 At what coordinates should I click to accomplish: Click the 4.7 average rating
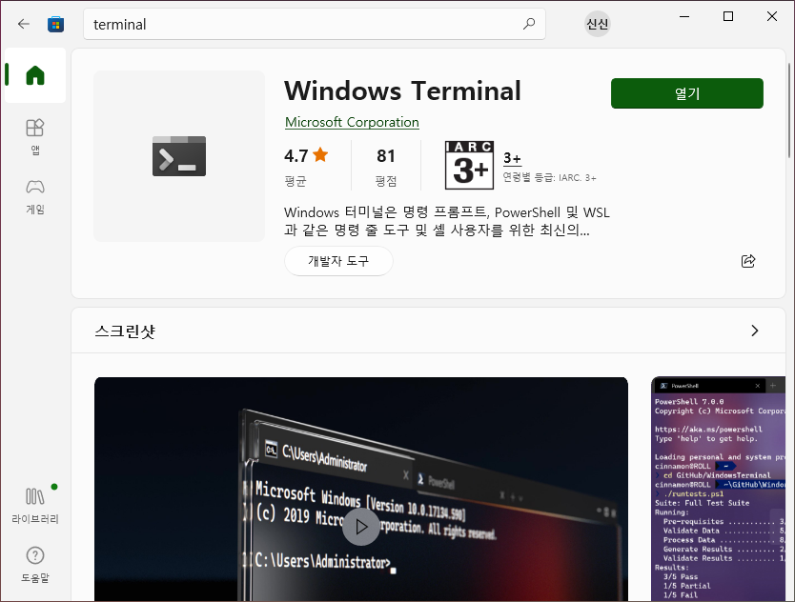click(x=296, y=155)
